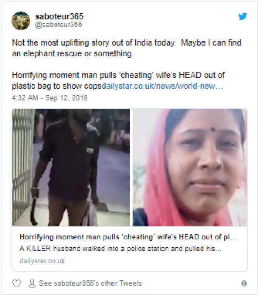The height and width of the screenshot is (295, 258).
Task: Open the card photo of man with machete
Action: coord(71,168)
